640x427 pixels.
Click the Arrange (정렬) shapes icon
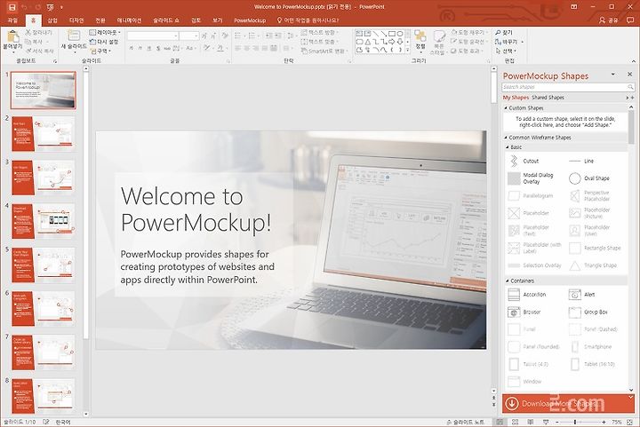(420, 36)
